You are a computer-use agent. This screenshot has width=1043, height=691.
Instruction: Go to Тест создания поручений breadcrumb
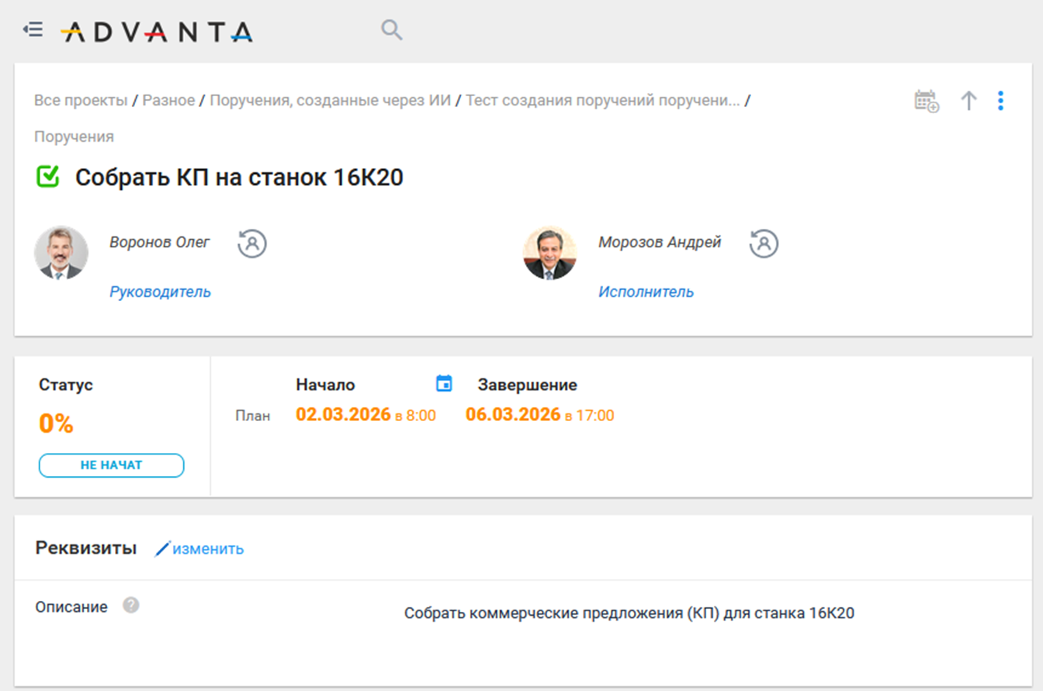(602, 100)
